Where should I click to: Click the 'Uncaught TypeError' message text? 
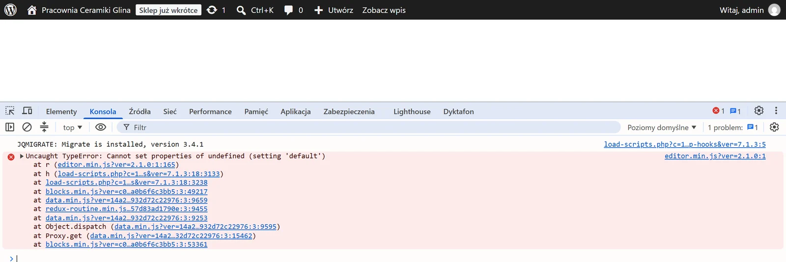[x=175, y=156]
